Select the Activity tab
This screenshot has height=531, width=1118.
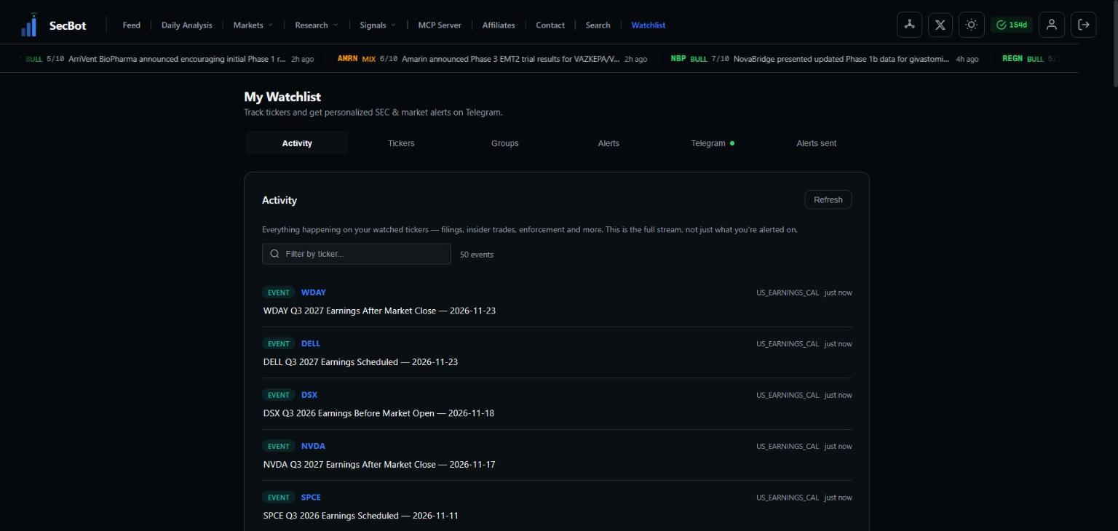[297, 143]
